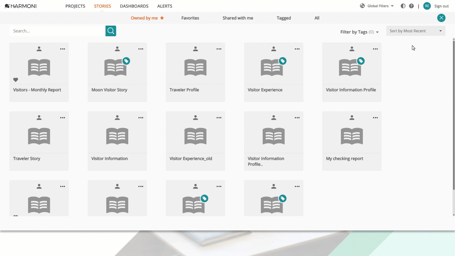455x256 pixels.
Task: Click the tag badge on Visitor Information Profile card
Action: (x=361, y=61)
